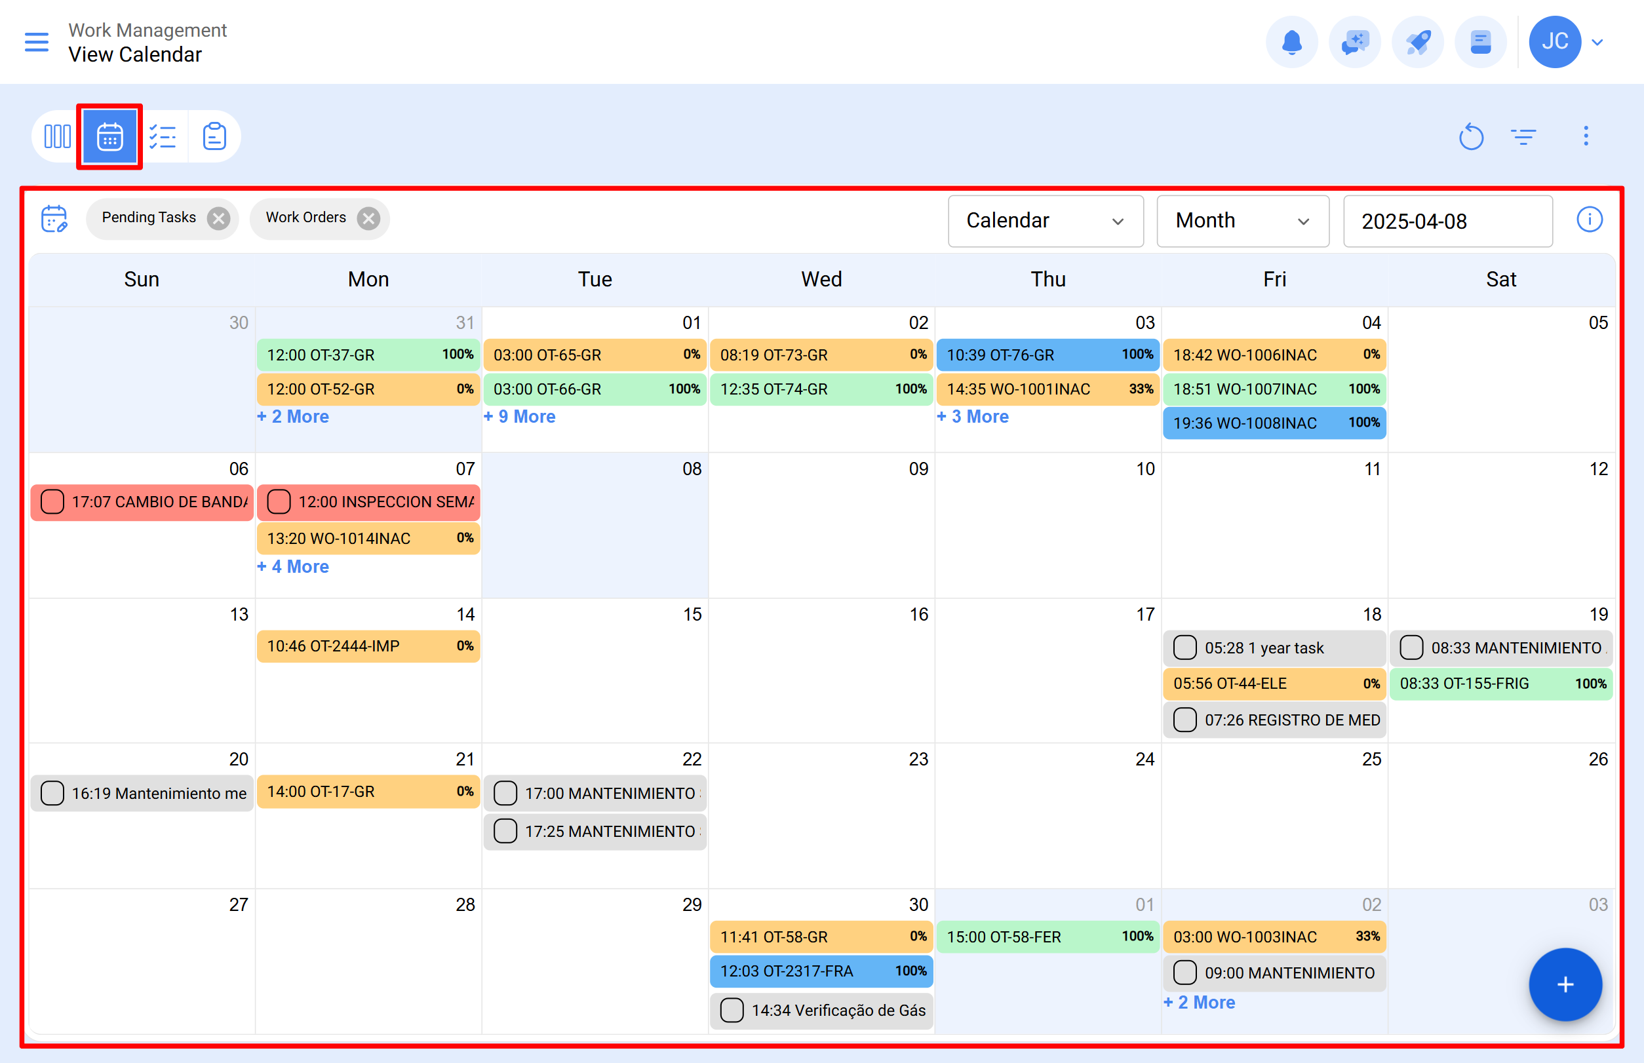Check the 07:26 REGISTRO DE MED checkbox
Screen dimensions: 1644x1063
pyautogui.click(x=1185, y=720)
